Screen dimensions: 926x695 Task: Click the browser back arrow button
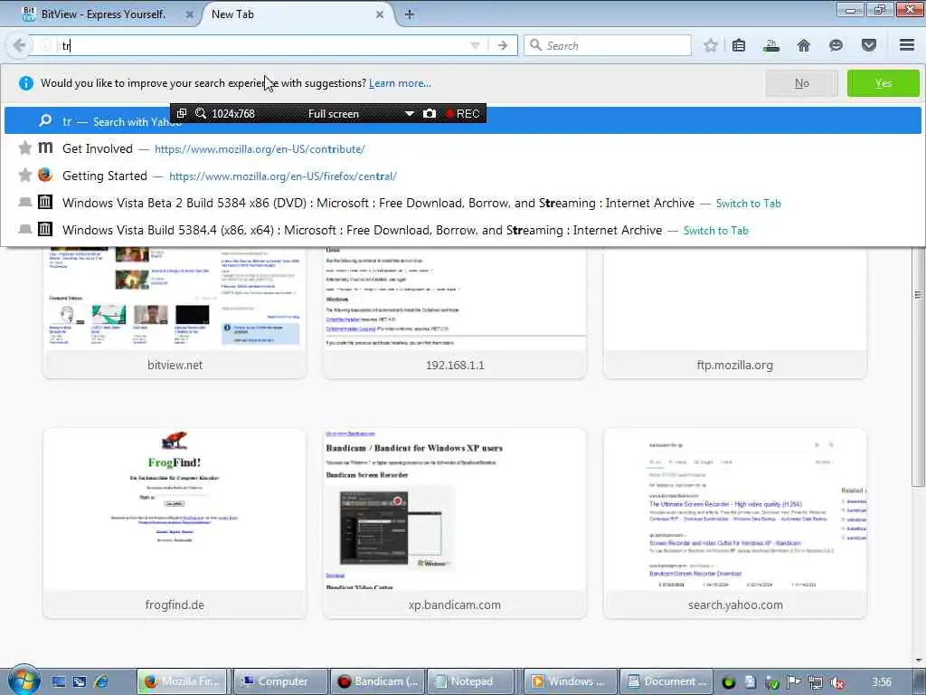click(19, 45)
